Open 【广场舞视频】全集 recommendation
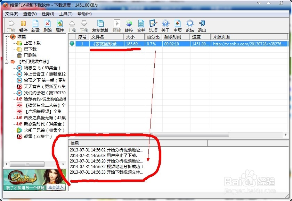 click(x=43, y=112)
